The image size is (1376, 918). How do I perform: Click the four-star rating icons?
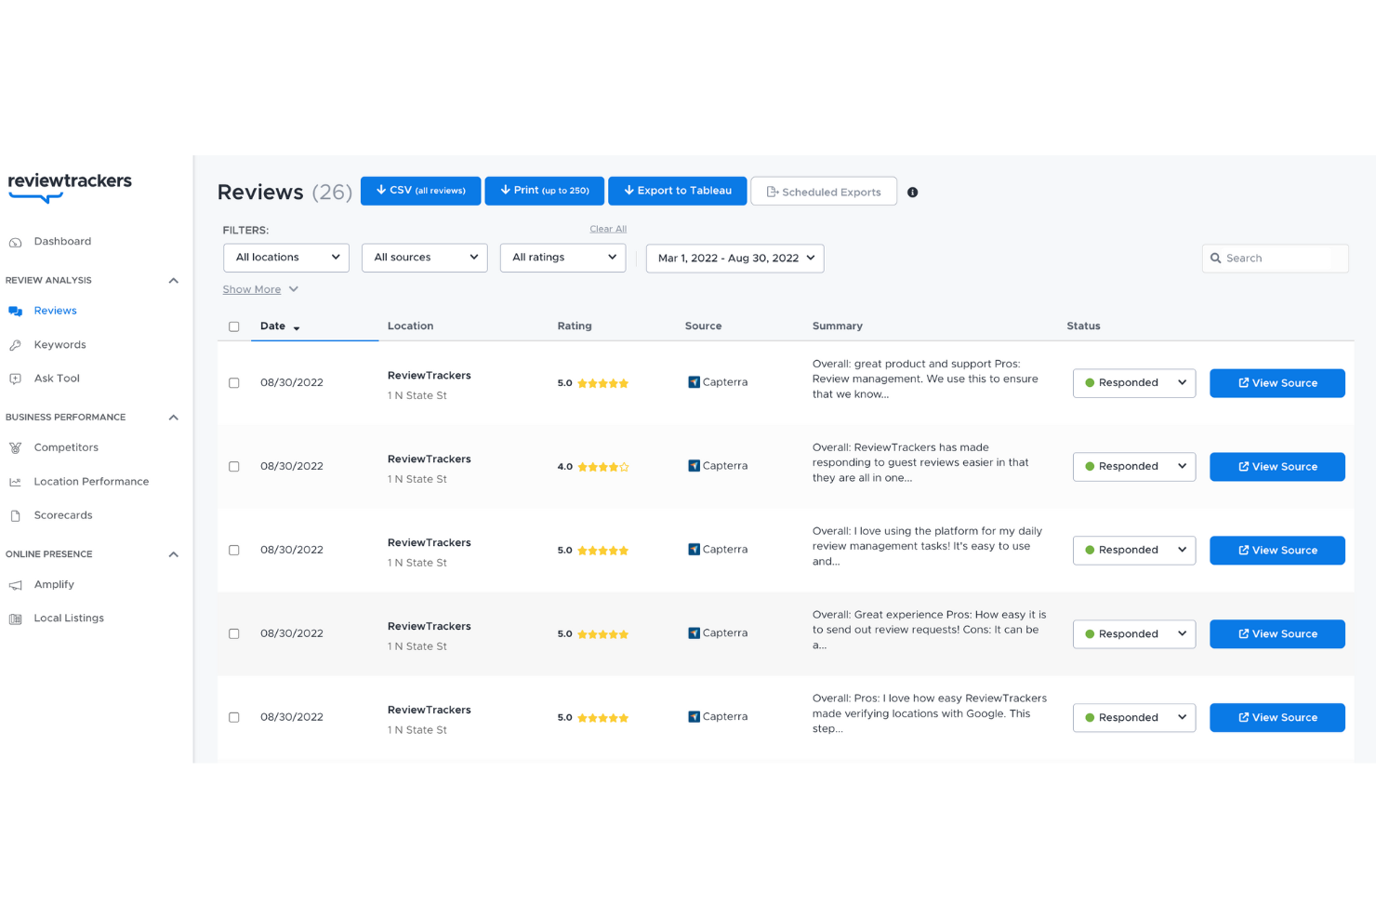[x=602, y=467]
